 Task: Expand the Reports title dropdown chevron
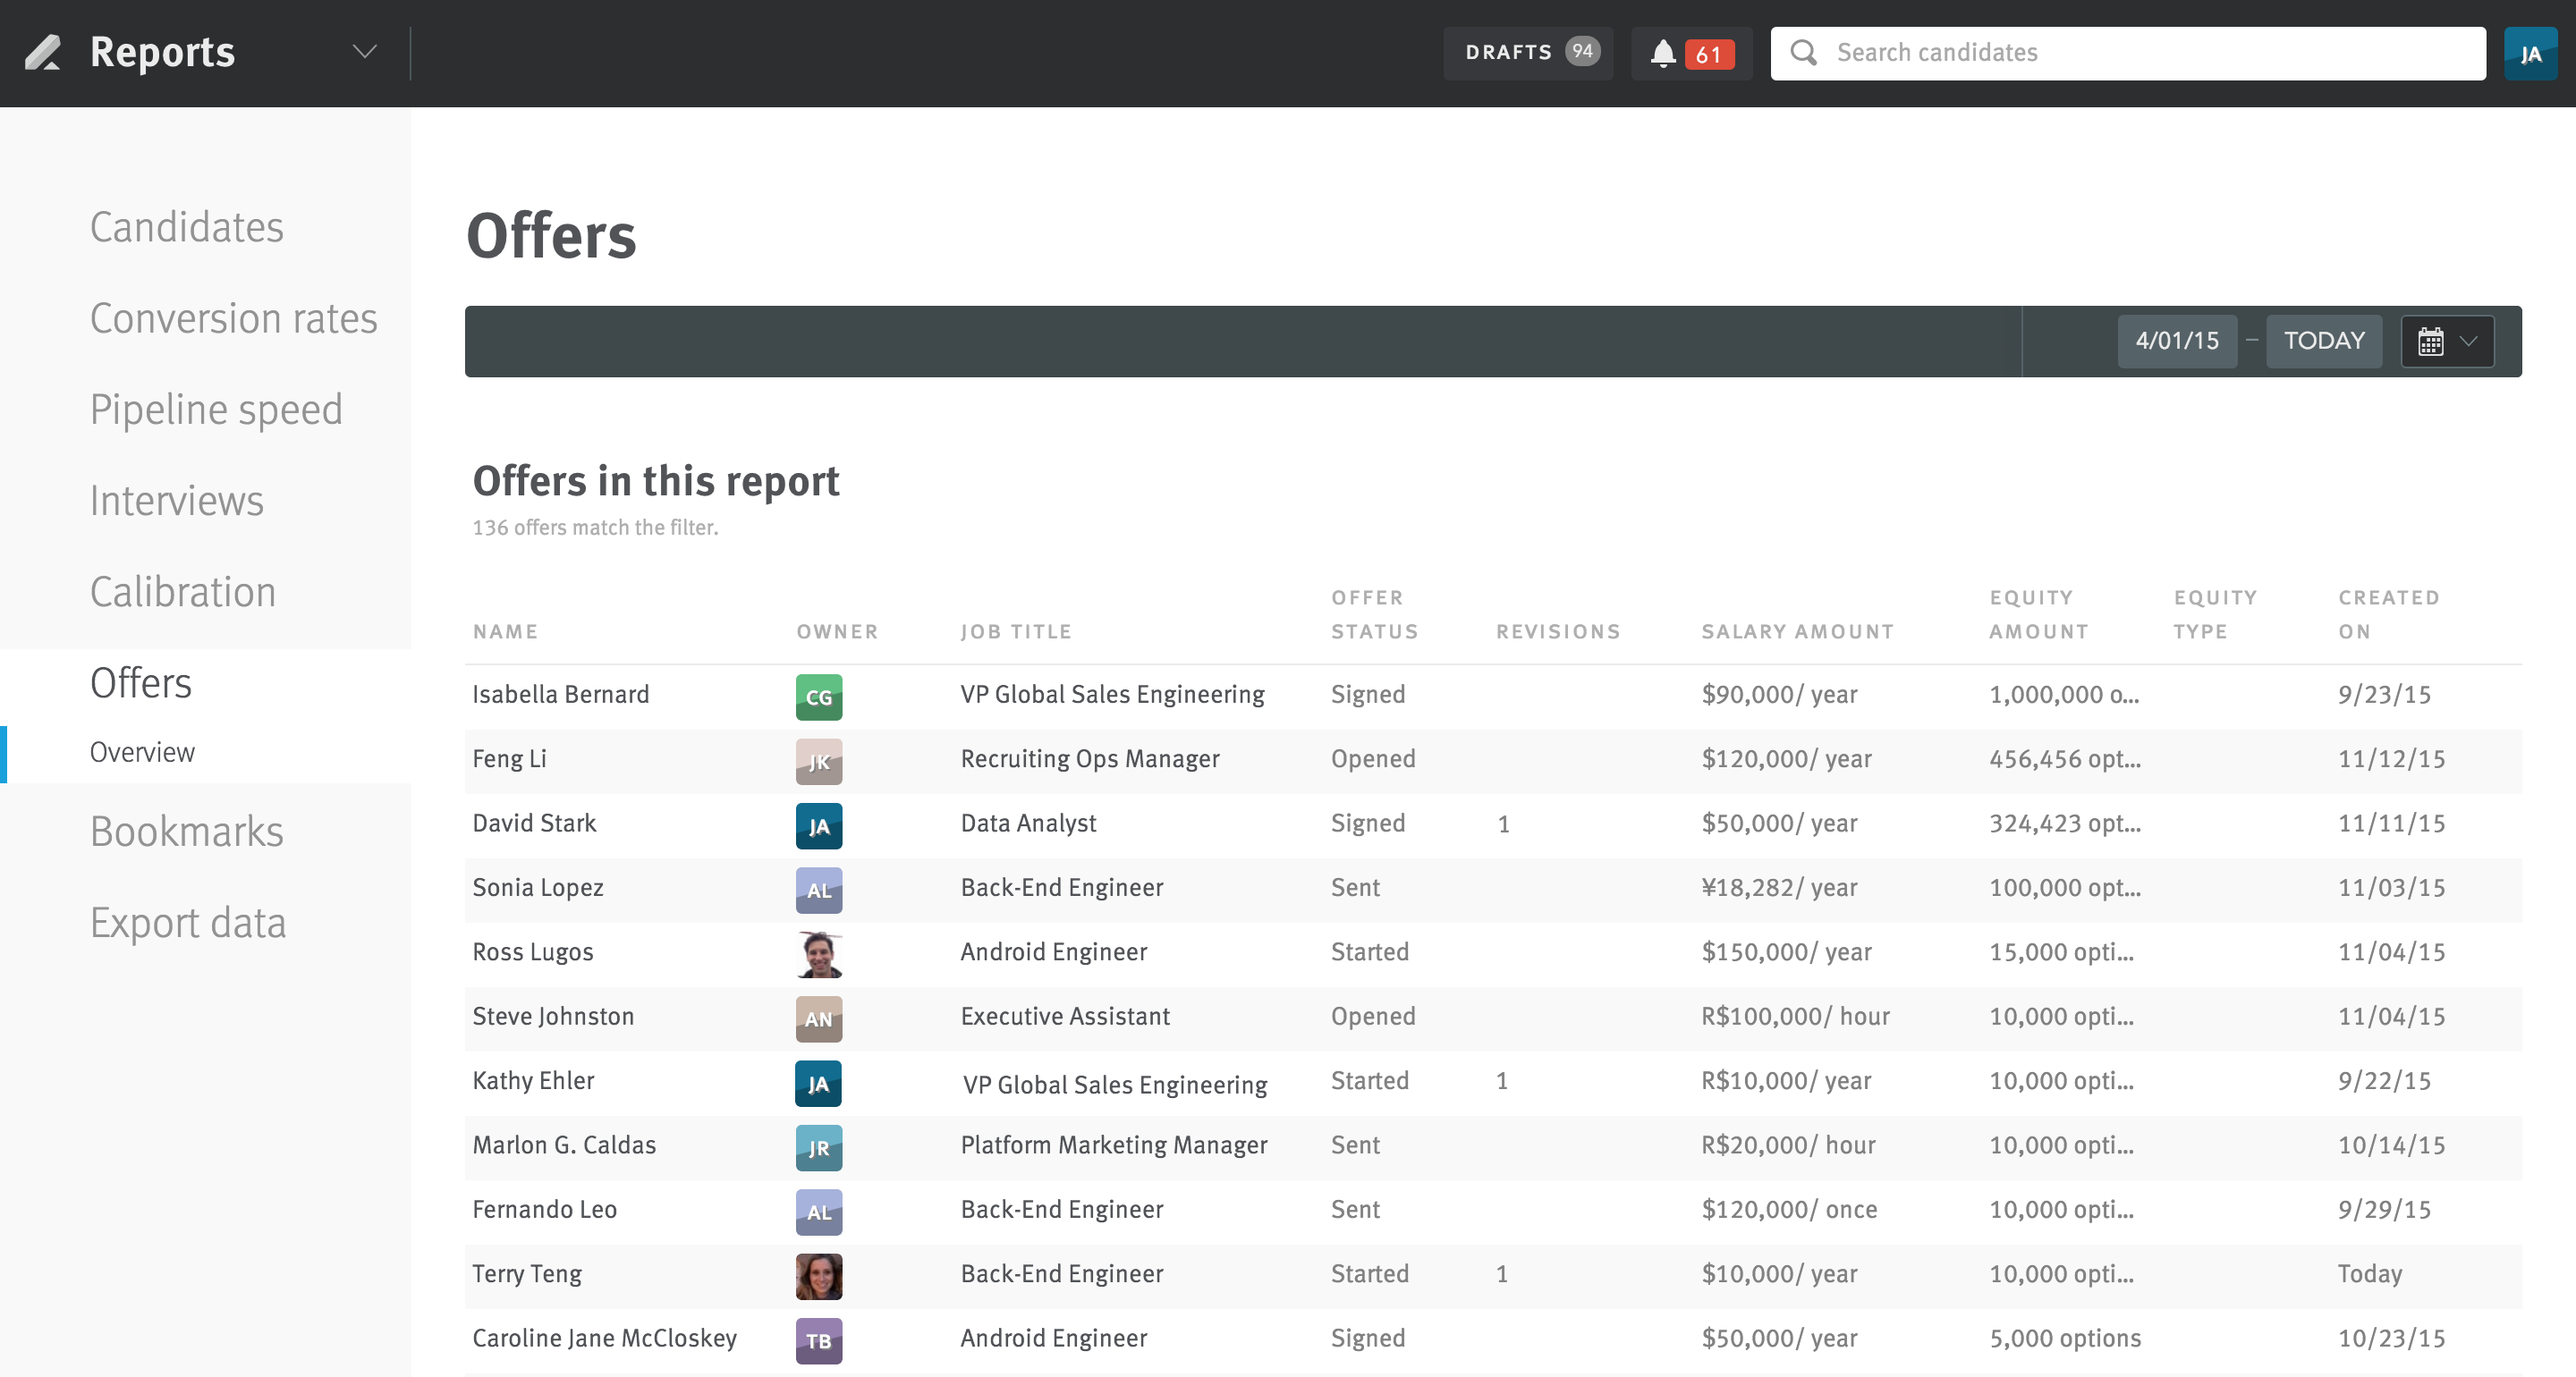click(x=363, y=52)
